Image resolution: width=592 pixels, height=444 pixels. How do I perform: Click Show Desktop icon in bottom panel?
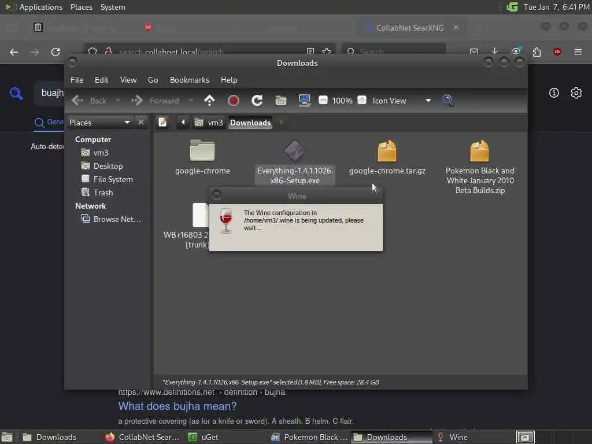(7, 437)
